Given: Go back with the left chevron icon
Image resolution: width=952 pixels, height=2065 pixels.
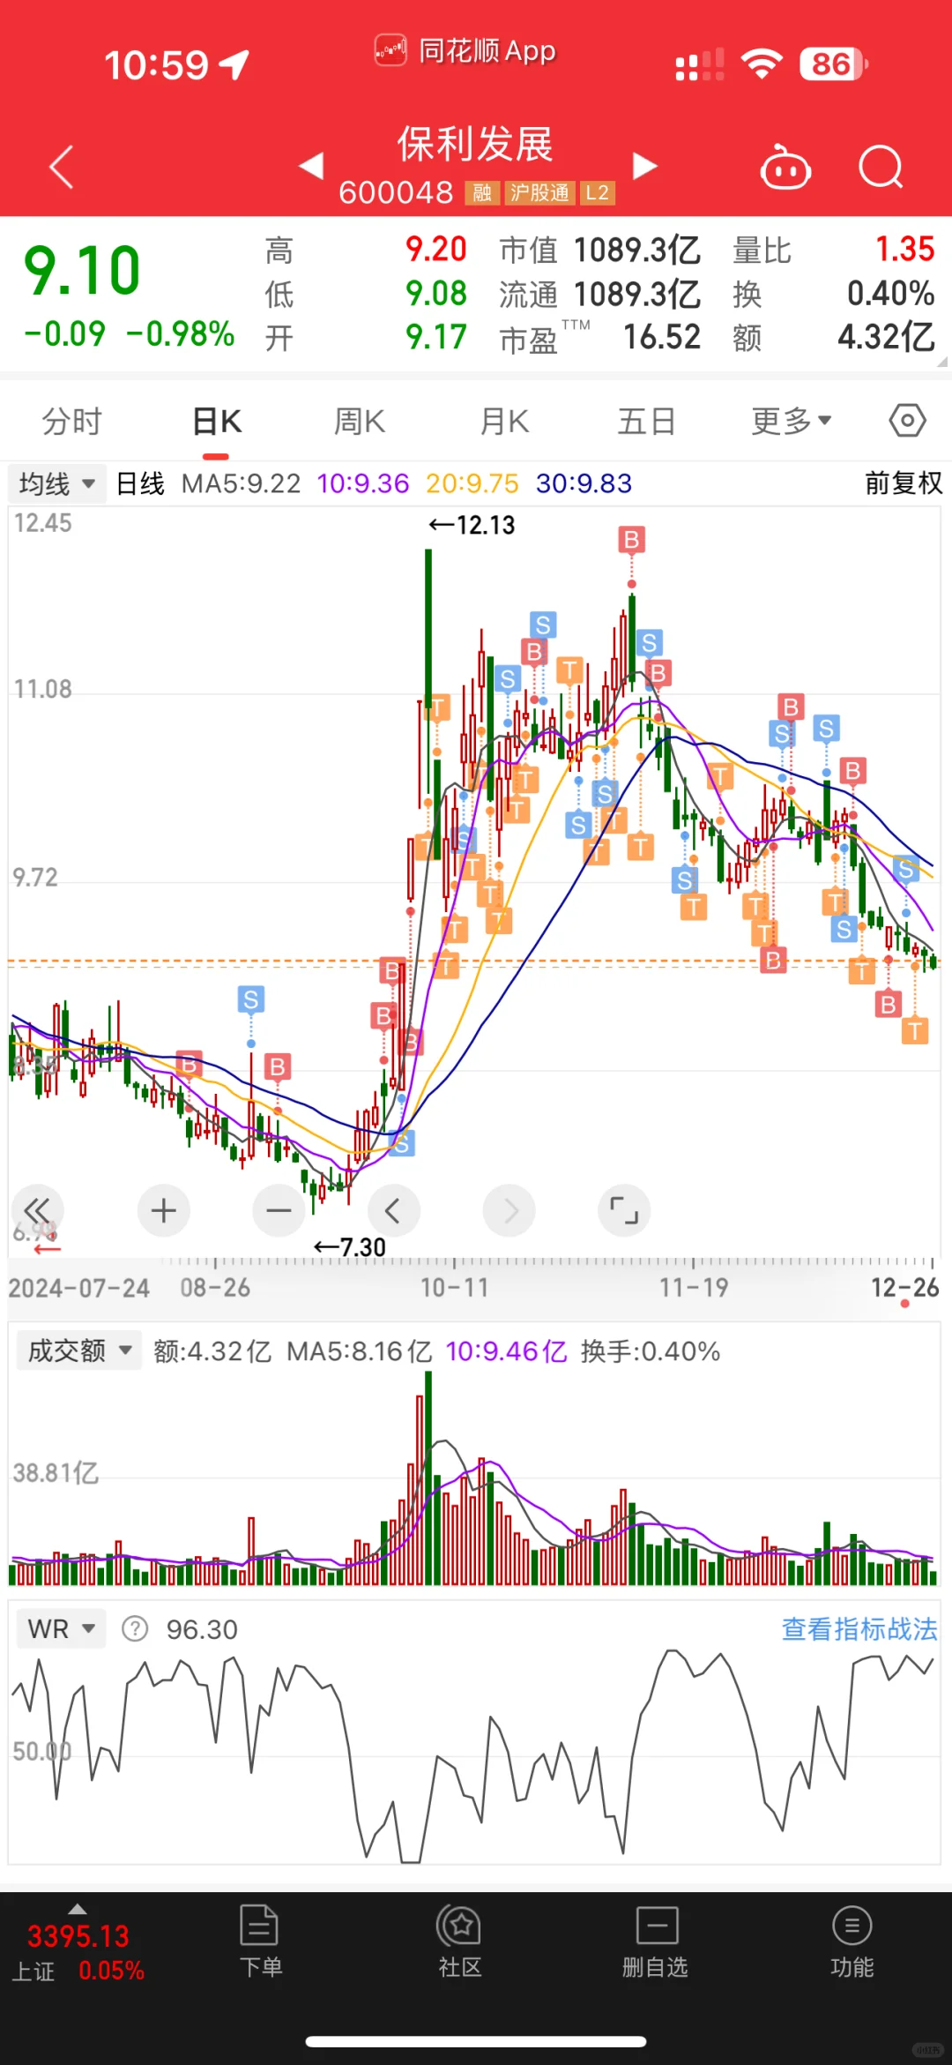Looking at the screenshot, I should click(61, 166).
